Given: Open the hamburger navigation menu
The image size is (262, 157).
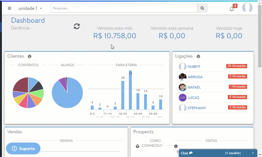Looking at the screenshot, I should pyautogui.click(x=10, y=8).
